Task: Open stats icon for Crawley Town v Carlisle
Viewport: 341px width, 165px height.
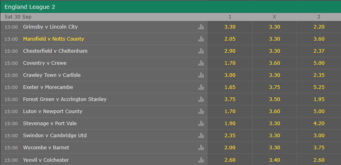Action: (201, 75)
